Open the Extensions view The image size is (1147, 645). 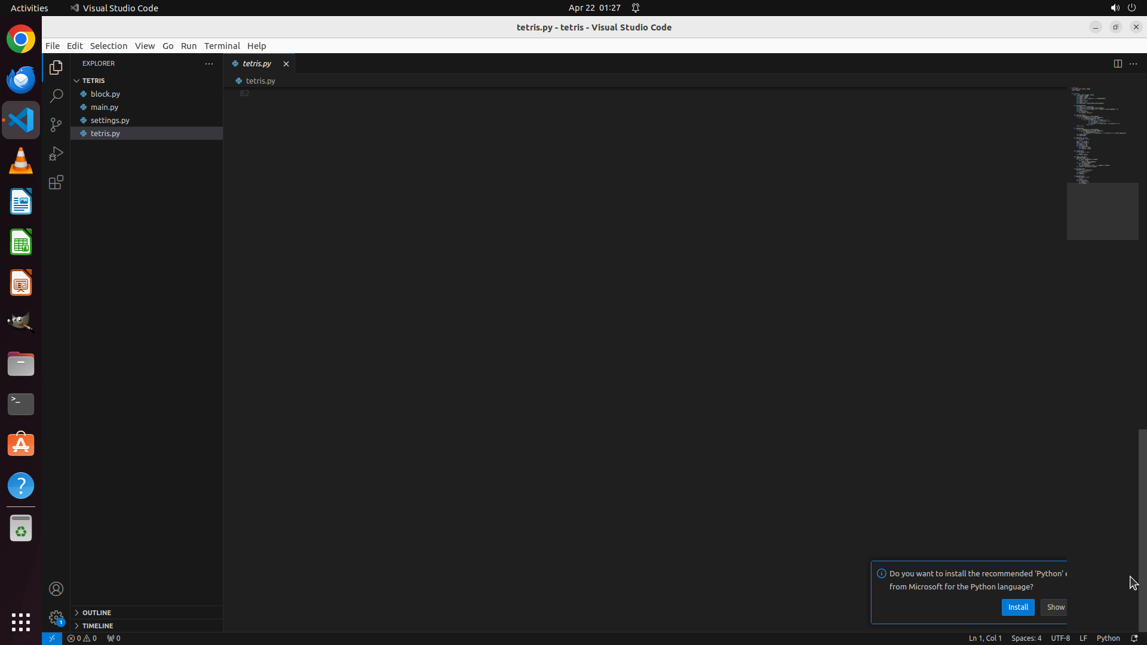(56, 182)
